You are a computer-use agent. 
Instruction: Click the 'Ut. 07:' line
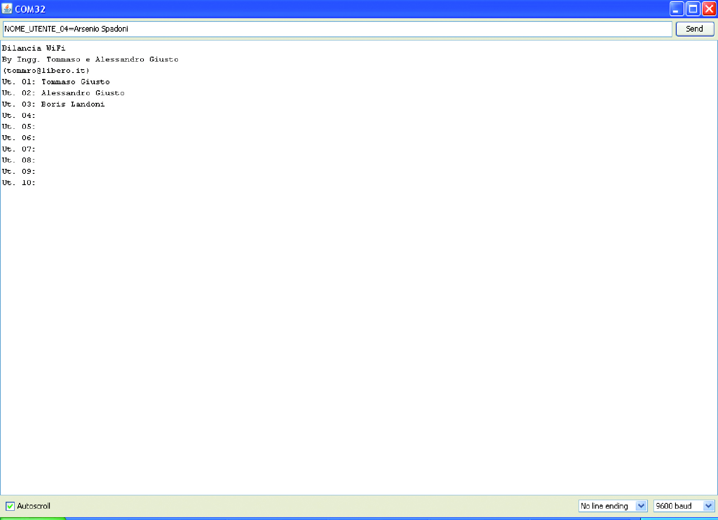[x=19, y=149]
